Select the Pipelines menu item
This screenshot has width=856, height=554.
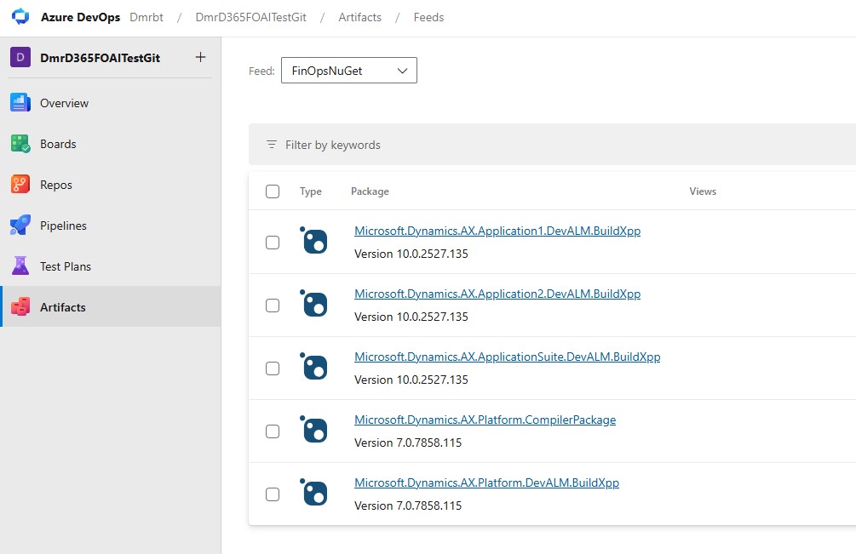(110, 226)
